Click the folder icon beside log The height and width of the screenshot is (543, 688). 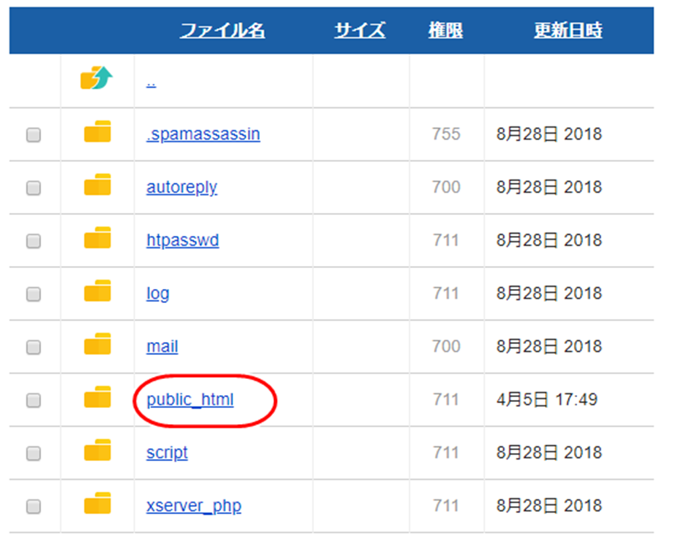click(96, 293)
